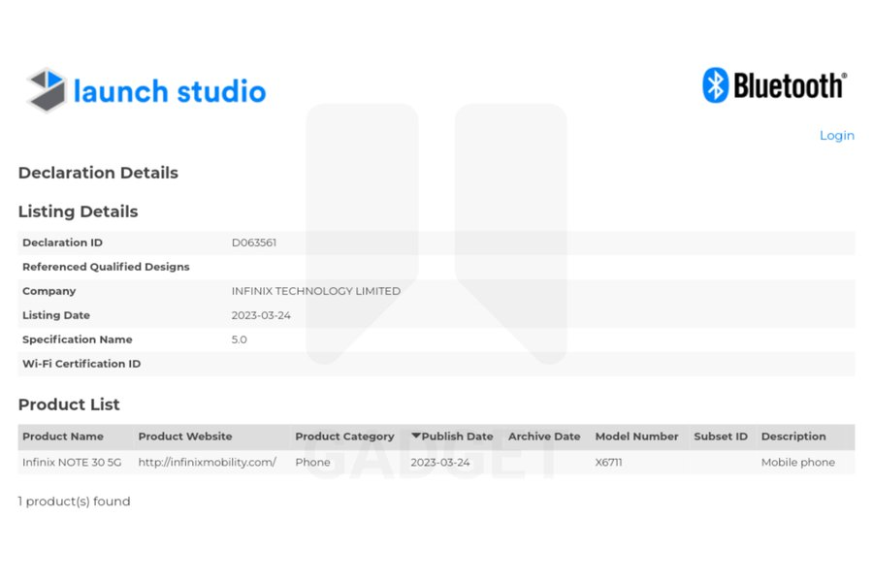The width and height of the screenshot is (873, 582).
Task: Click the Product Category column header
Action: point(344,436)
